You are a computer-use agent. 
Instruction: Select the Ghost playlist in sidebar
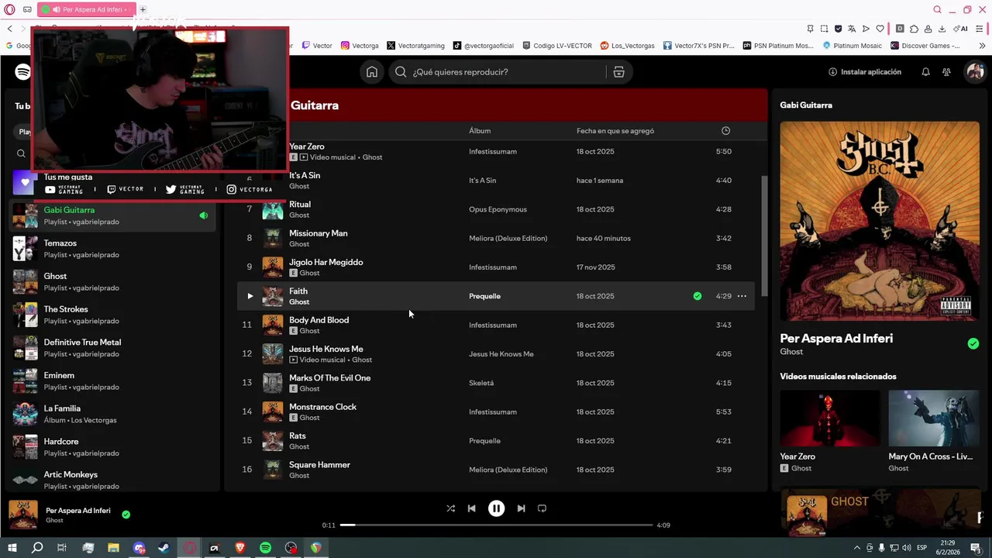coord(113,281)
